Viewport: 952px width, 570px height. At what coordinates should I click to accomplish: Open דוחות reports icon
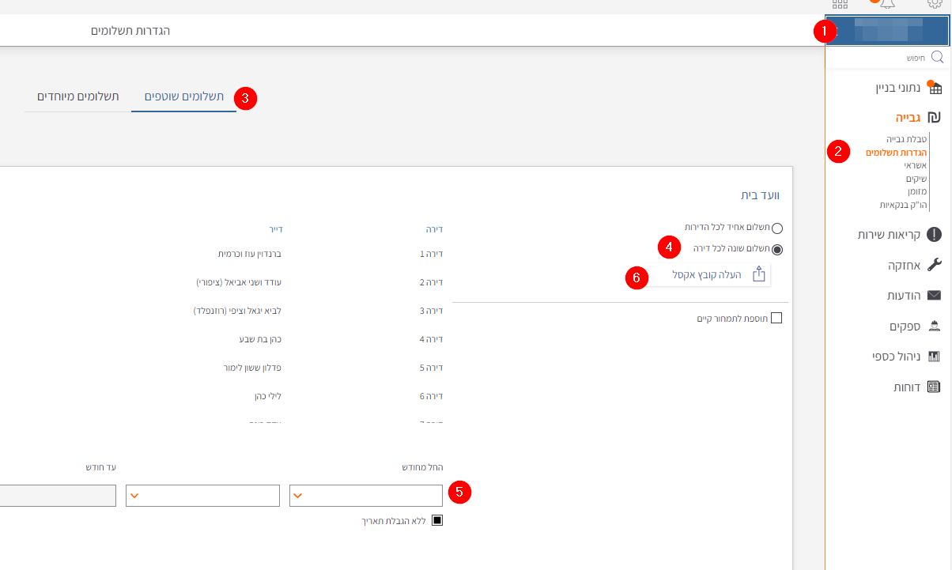(x=934, y=387)
